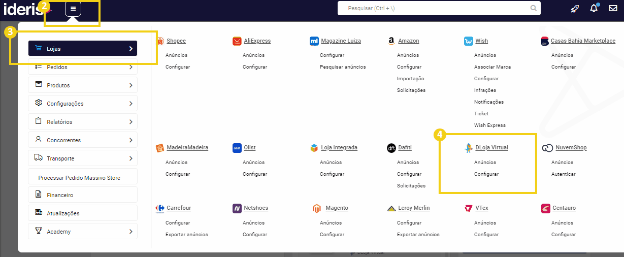
Task: Click the Leroy Merlin logo icon
Action: tap(391, 208)
